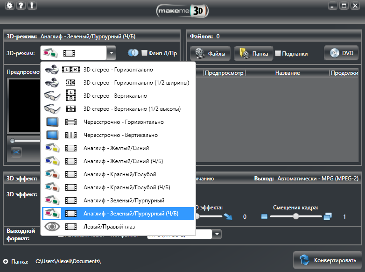Click the overlapping circles icon beside Флип Л/Пр
The width and height of the screenshot is (365, 272).
click(133, 53)
